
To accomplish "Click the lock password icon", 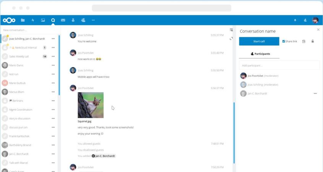I will 313,41.
